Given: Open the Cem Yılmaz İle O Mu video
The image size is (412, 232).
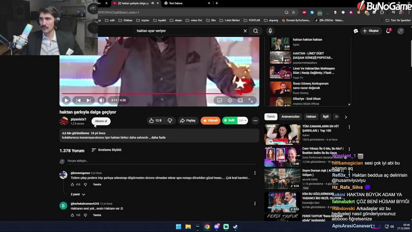Looking at the screenshot, I should click(282, 157).
